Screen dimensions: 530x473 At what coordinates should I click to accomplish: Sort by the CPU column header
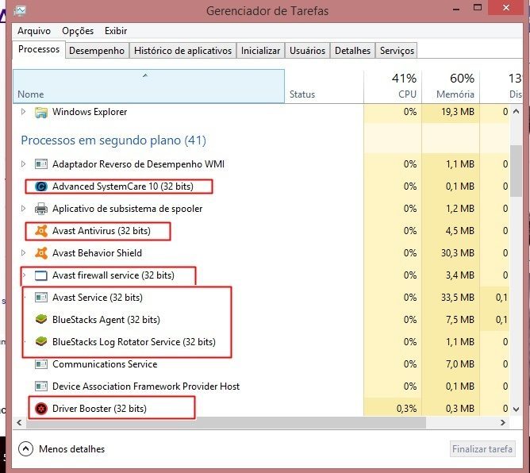click(x=393, y=87)
